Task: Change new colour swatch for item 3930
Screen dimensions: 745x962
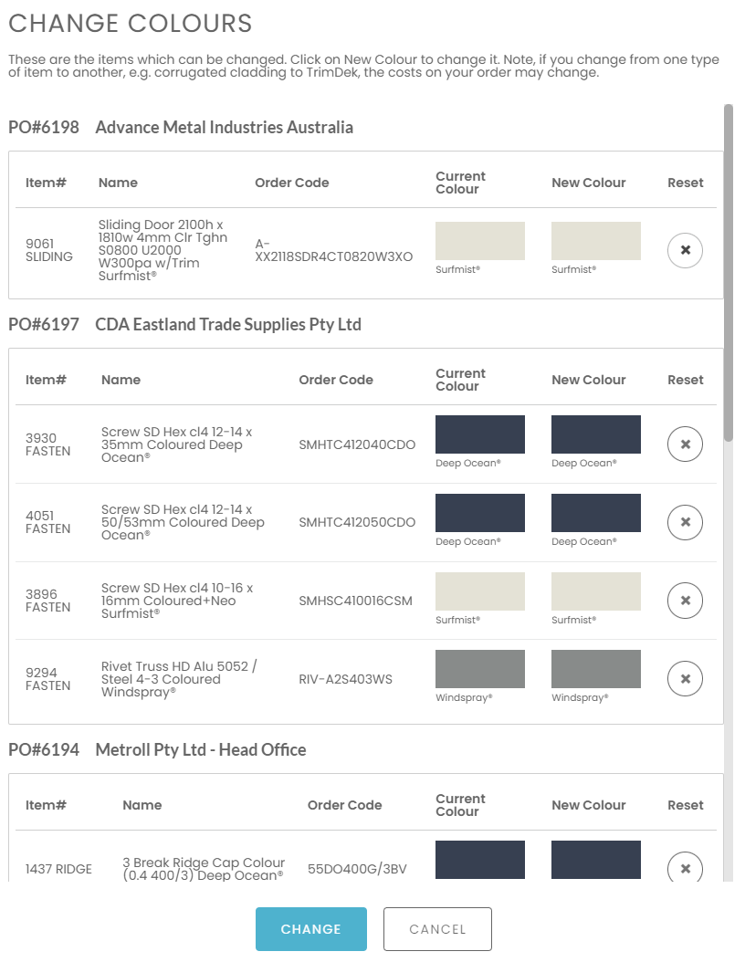Action: tap(595, 434)
